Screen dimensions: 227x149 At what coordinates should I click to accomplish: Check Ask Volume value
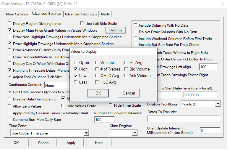pyautogui.click(x=126, y=76)
